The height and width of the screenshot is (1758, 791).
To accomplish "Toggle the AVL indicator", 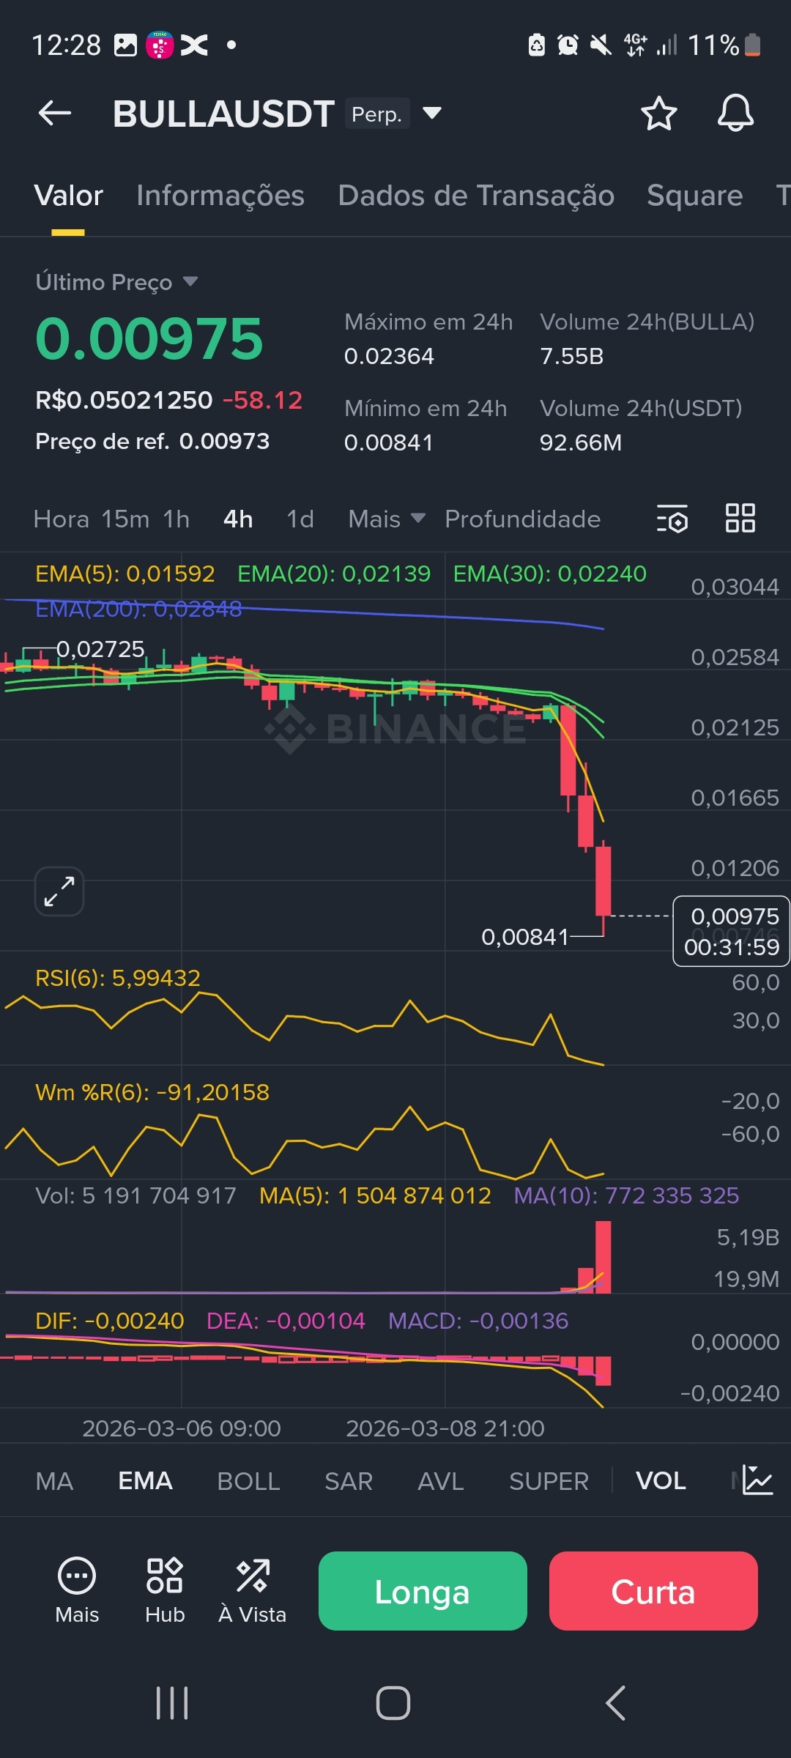I will (441, 1481).
